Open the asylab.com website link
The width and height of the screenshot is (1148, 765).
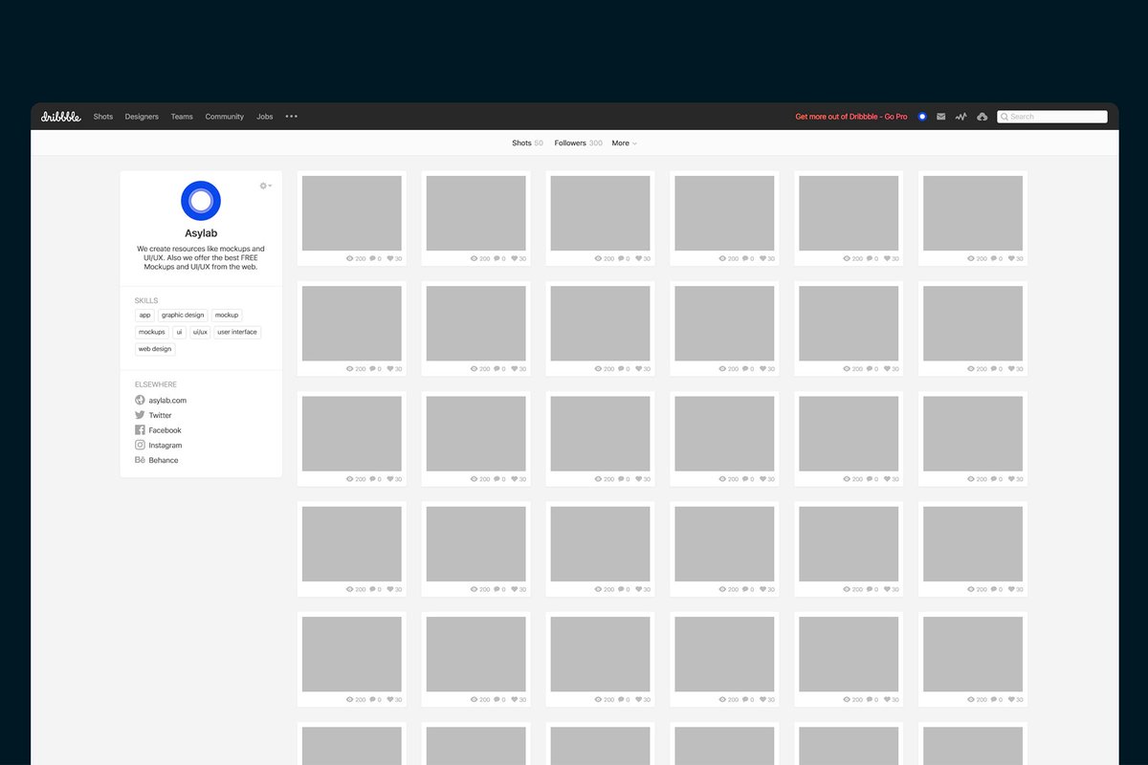click(x=167, y=401)
